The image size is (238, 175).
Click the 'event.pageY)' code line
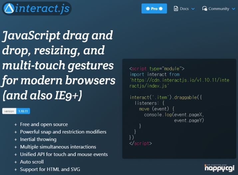tap(189, 120)
